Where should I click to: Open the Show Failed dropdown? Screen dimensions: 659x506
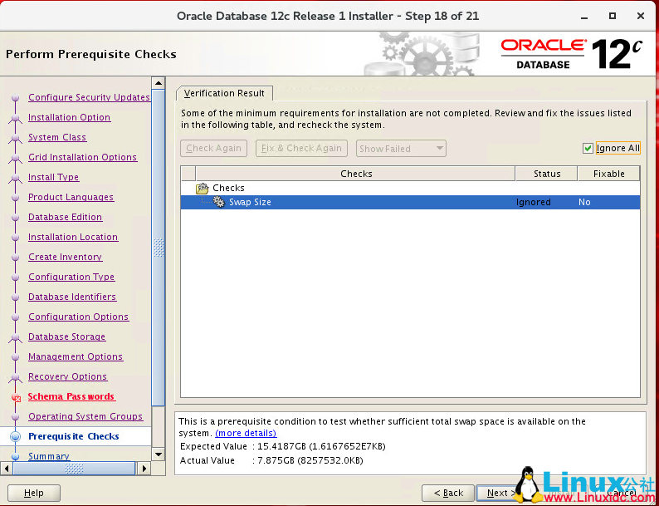point(401,149)
